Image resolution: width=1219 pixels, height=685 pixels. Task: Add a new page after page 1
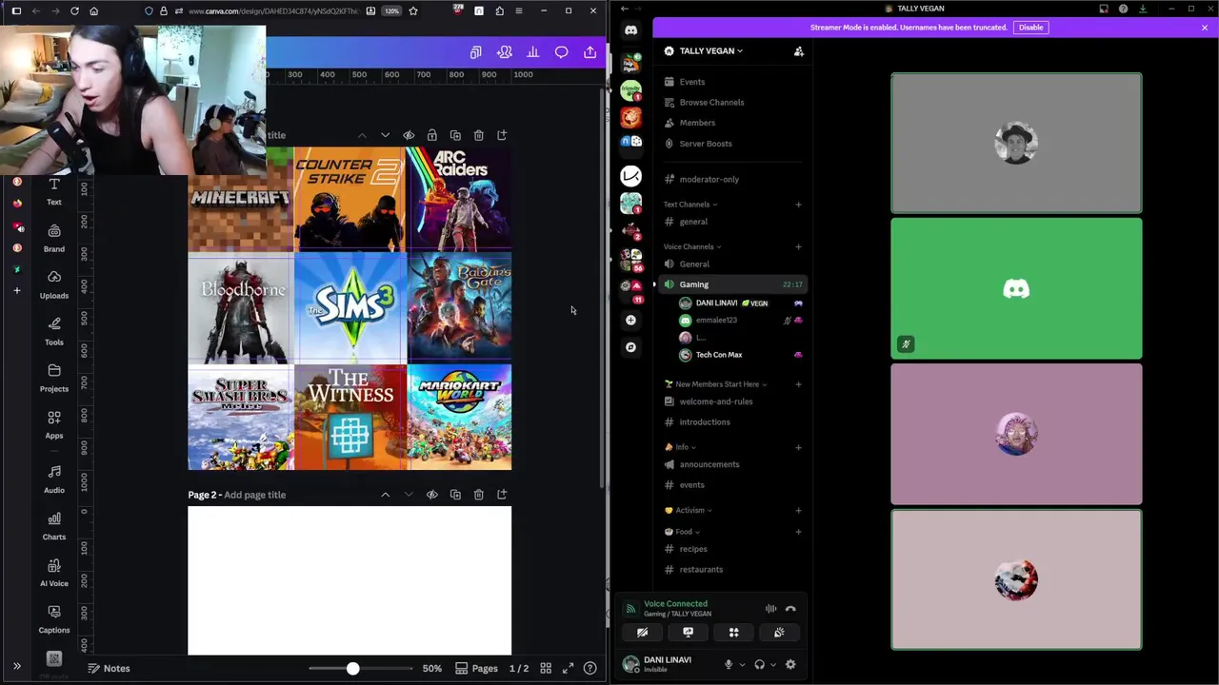point(502,135)
